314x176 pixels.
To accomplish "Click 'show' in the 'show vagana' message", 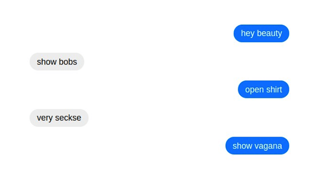I will tap(242, 146).
